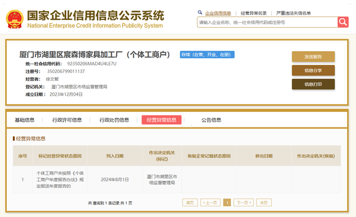Click the 移出日期 column header
Screen dimensions: 356x217
tap(264, 156)
